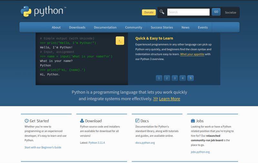Click the Docs pencil icon
The width and height of the screenshot is (258, 163).
click(x=137, y=121)
